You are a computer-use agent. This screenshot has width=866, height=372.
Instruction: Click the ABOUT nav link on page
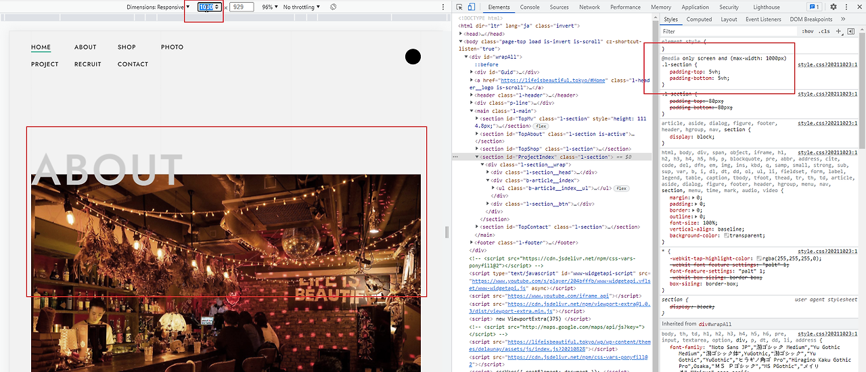pyautogui.click(x=85, y=47)
